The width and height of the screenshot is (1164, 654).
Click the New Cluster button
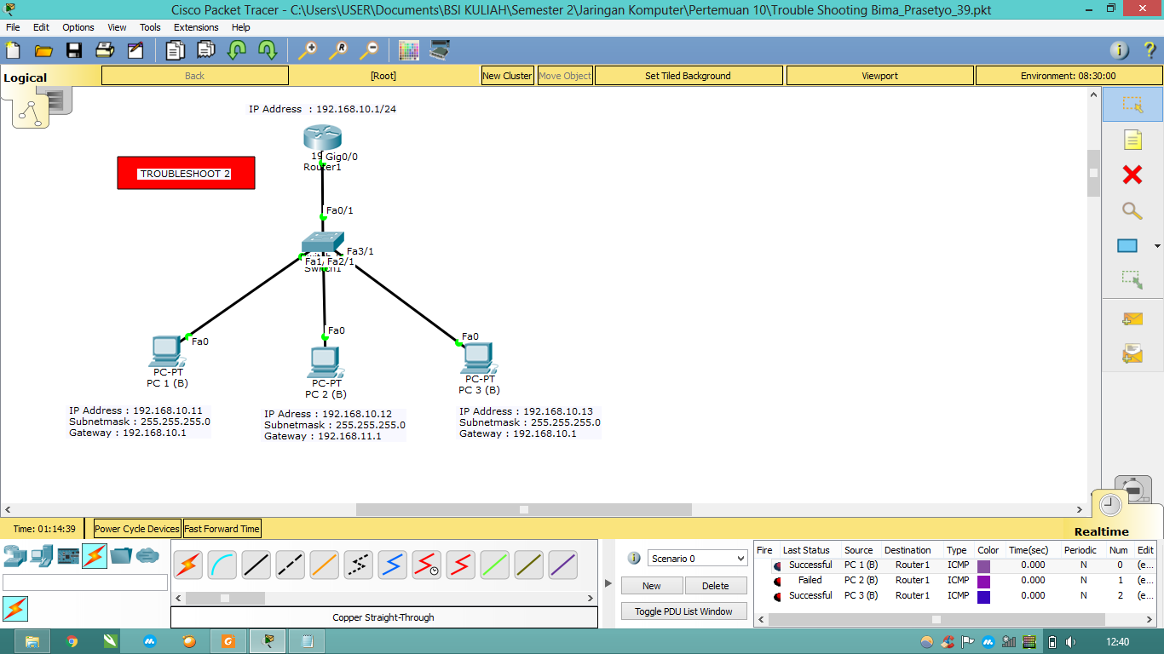(x=507, y=76)
